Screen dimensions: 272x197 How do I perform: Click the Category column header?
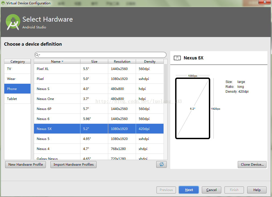(x=18, y=62)
